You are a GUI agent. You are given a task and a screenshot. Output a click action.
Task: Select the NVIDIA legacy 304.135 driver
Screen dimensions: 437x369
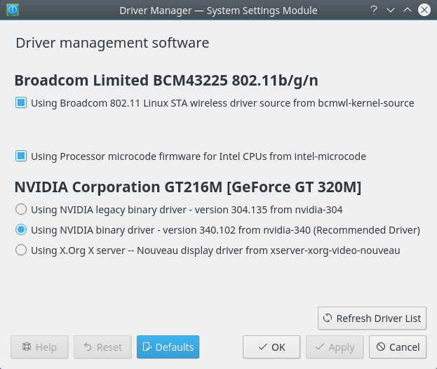[x=21, y=209]
